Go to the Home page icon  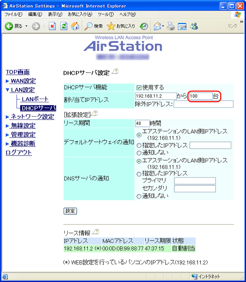click(x=75, y=26)
